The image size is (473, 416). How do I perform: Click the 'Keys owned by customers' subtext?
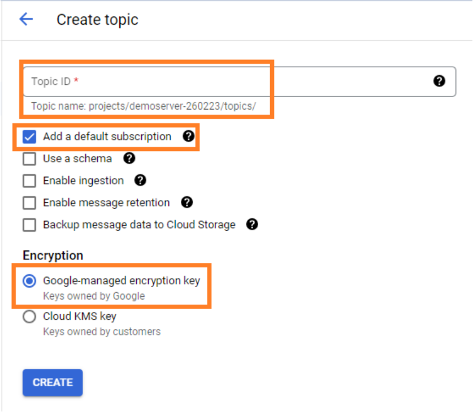point(102,332)
